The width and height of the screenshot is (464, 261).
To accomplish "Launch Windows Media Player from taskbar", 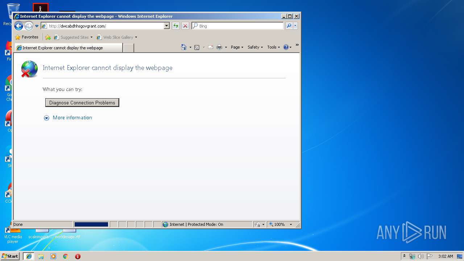I will click(53, 256).
